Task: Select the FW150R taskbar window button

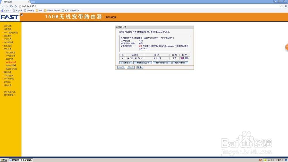Action: point(21,160)
